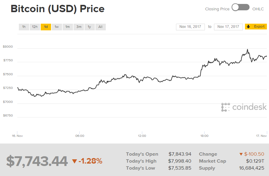The height and width of the screenshot is (176, 269).
Task: Switch to the 1m view
Action: coord(67,27)
